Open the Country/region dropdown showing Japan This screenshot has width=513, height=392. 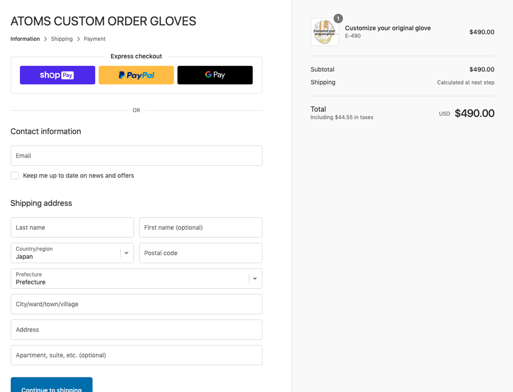(x=72, y=253)
